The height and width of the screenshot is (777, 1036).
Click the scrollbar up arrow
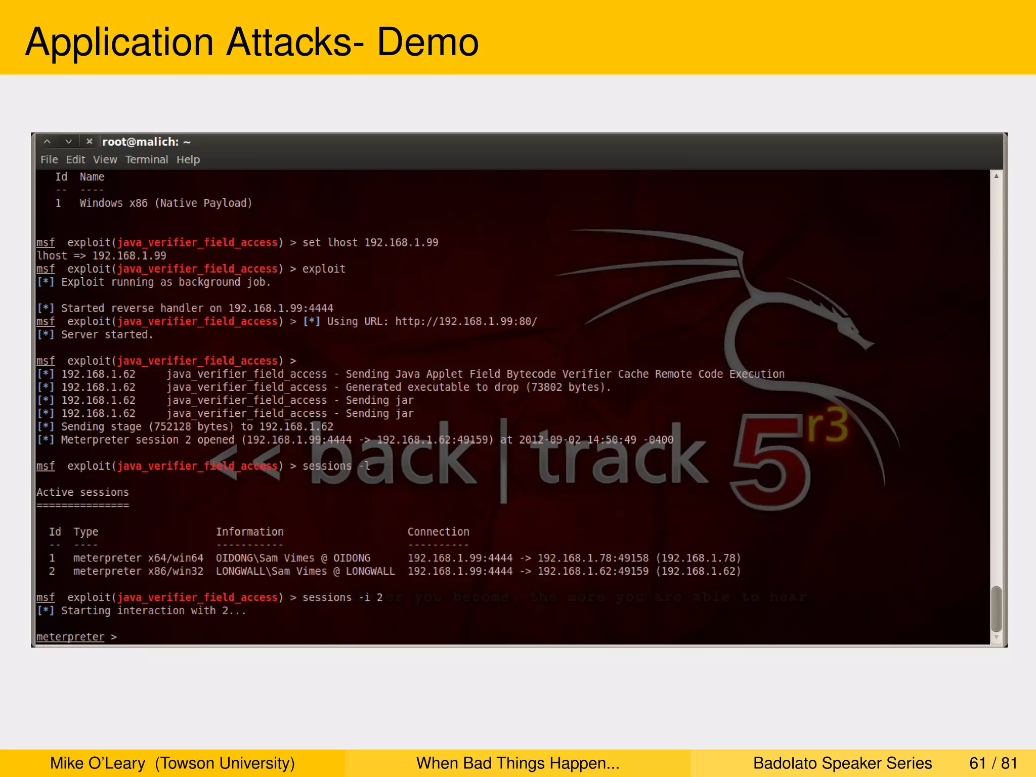point(996,176)
